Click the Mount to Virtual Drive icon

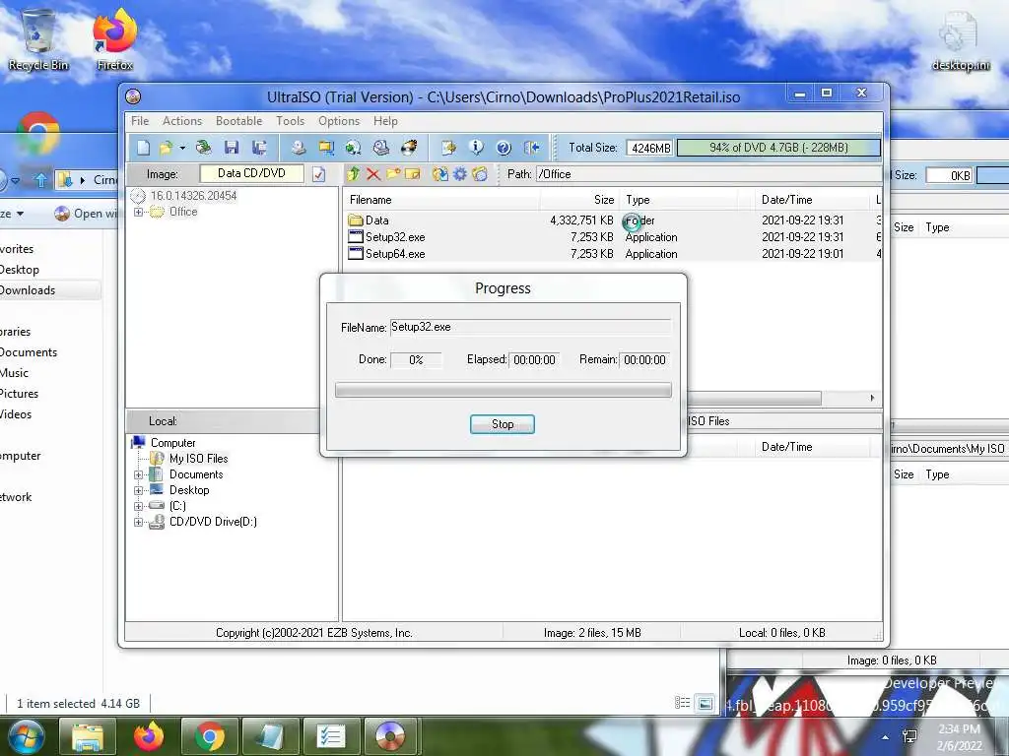click(381, 148)
